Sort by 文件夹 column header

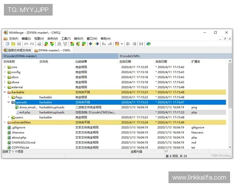(56, 62)
